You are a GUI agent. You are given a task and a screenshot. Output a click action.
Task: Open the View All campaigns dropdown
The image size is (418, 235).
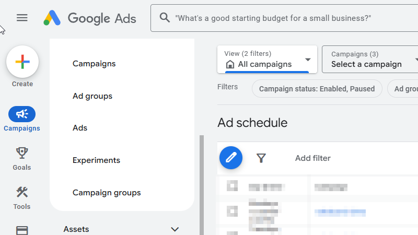pyautogui.click(x=267, y=60)
